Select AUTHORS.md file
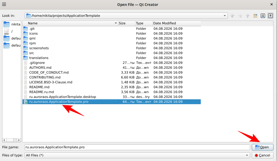 (40, 68)
